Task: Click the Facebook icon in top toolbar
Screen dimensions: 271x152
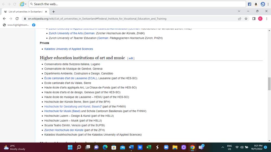Action: coord(249,4)
